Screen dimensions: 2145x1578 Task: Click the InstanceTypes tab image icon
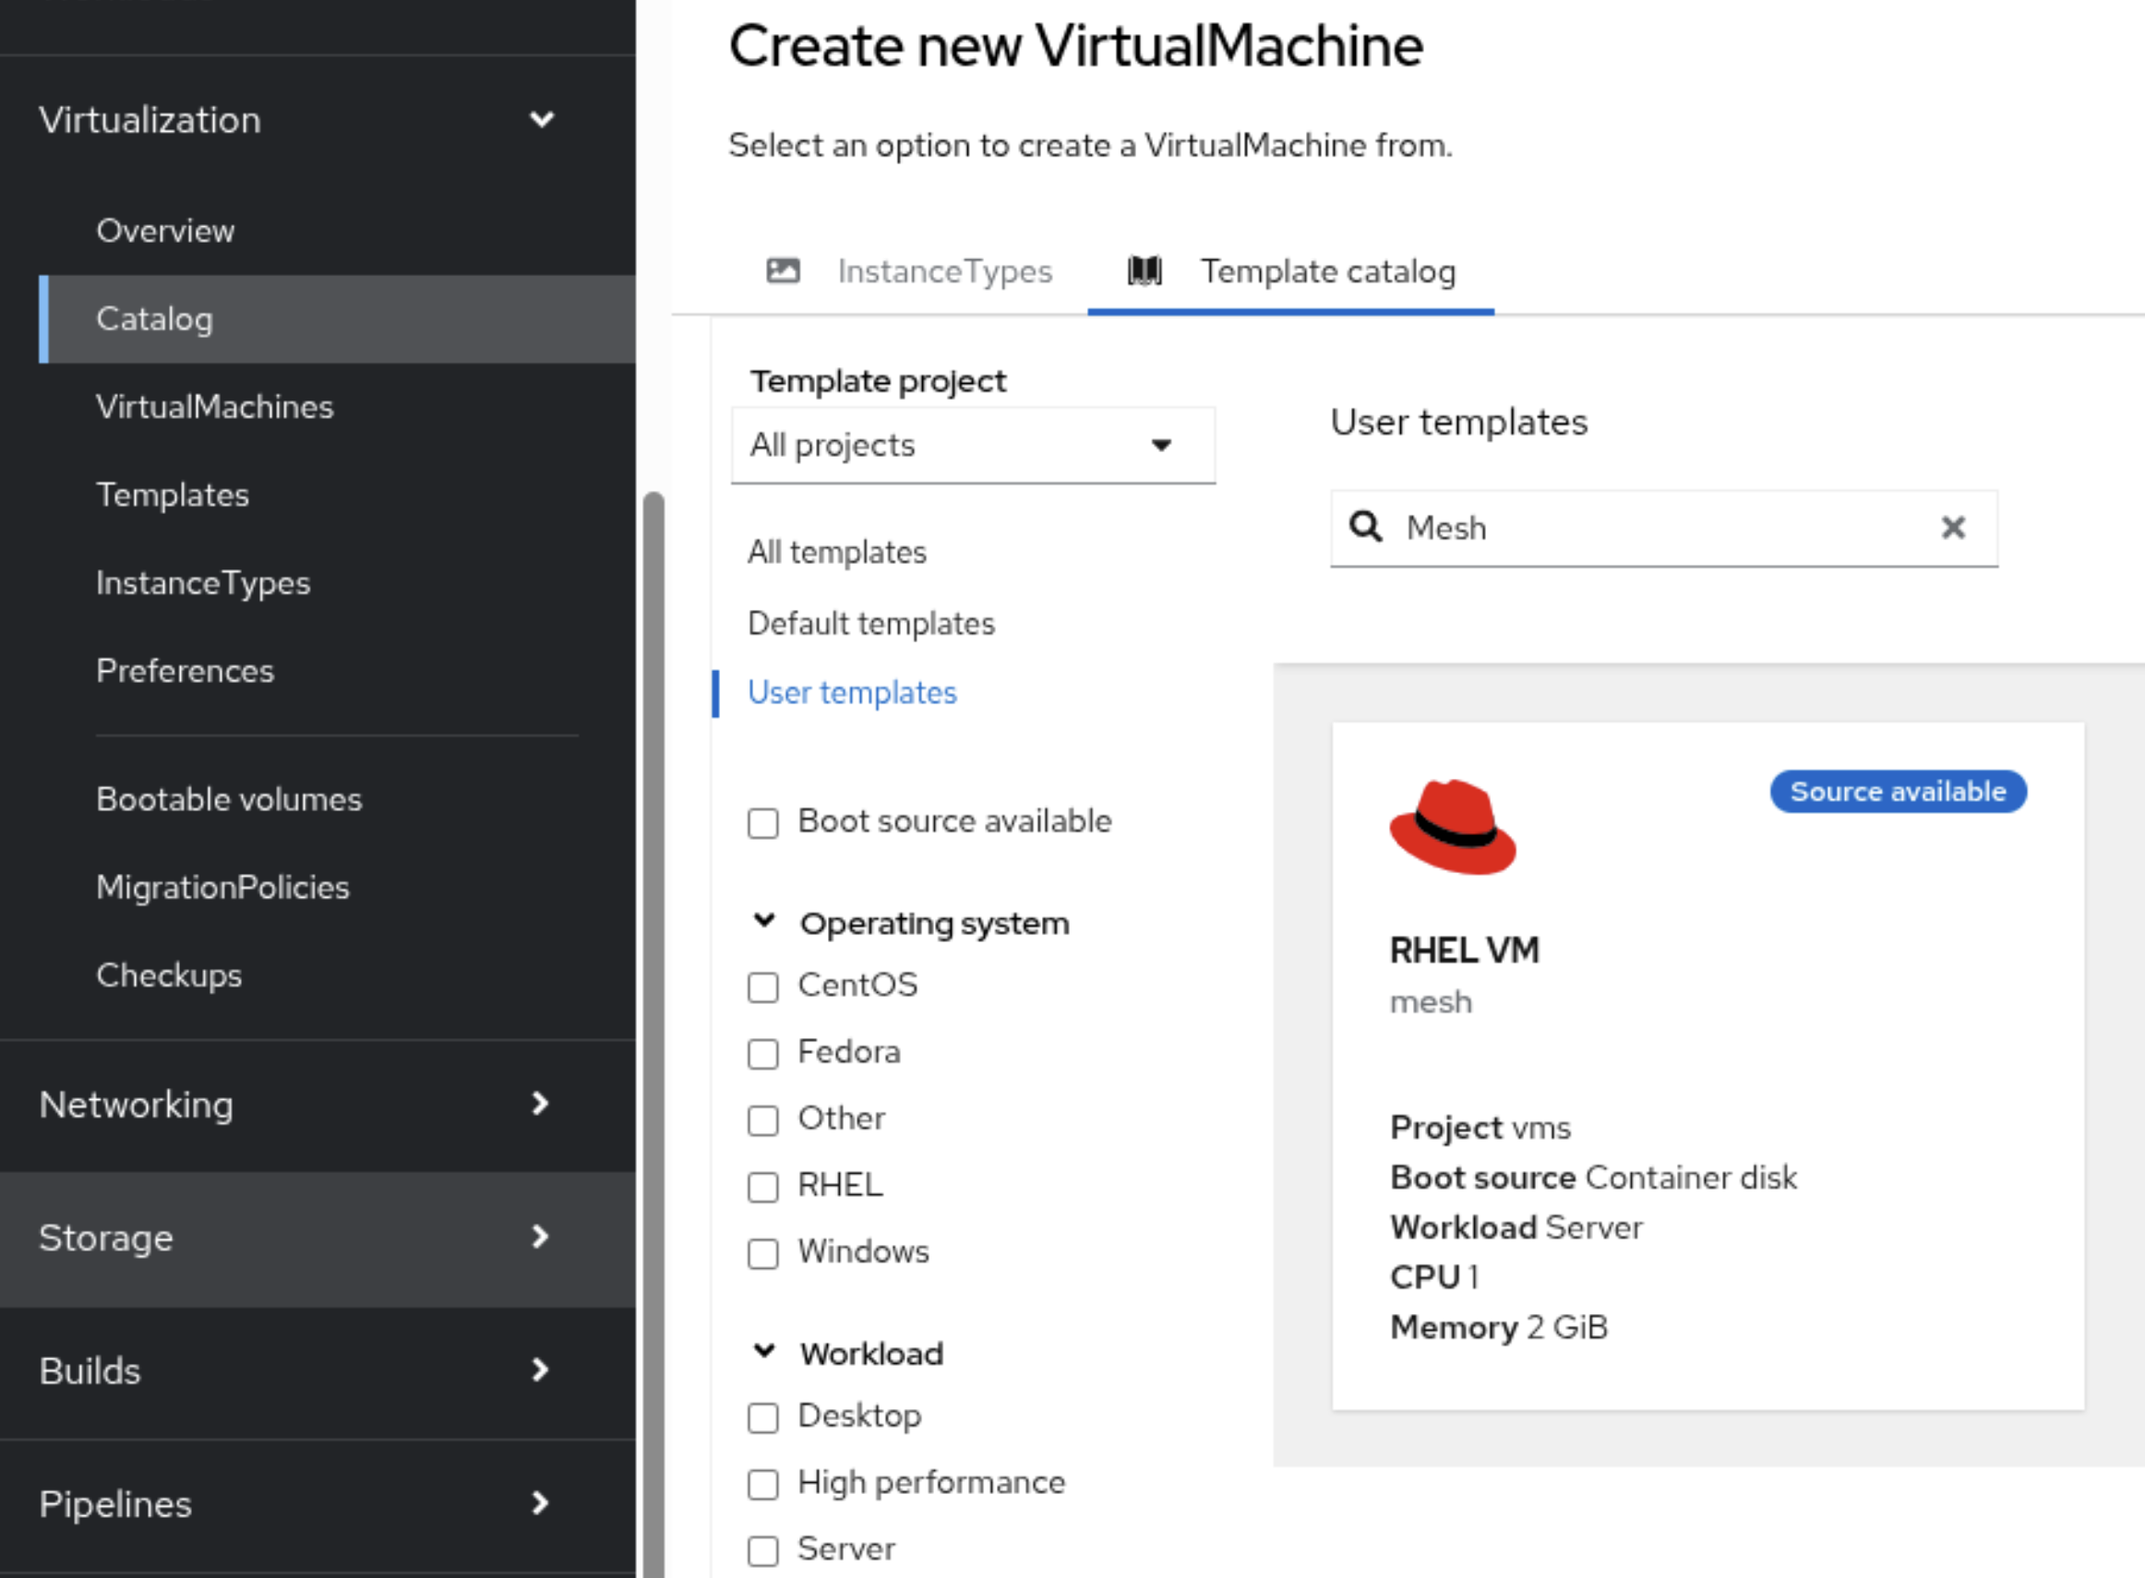coord(783,271)
